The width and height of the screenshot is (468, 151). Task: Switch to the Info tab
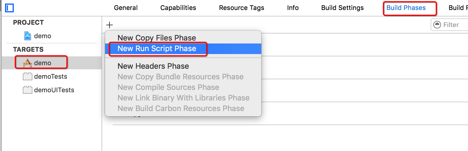[293, 8]
